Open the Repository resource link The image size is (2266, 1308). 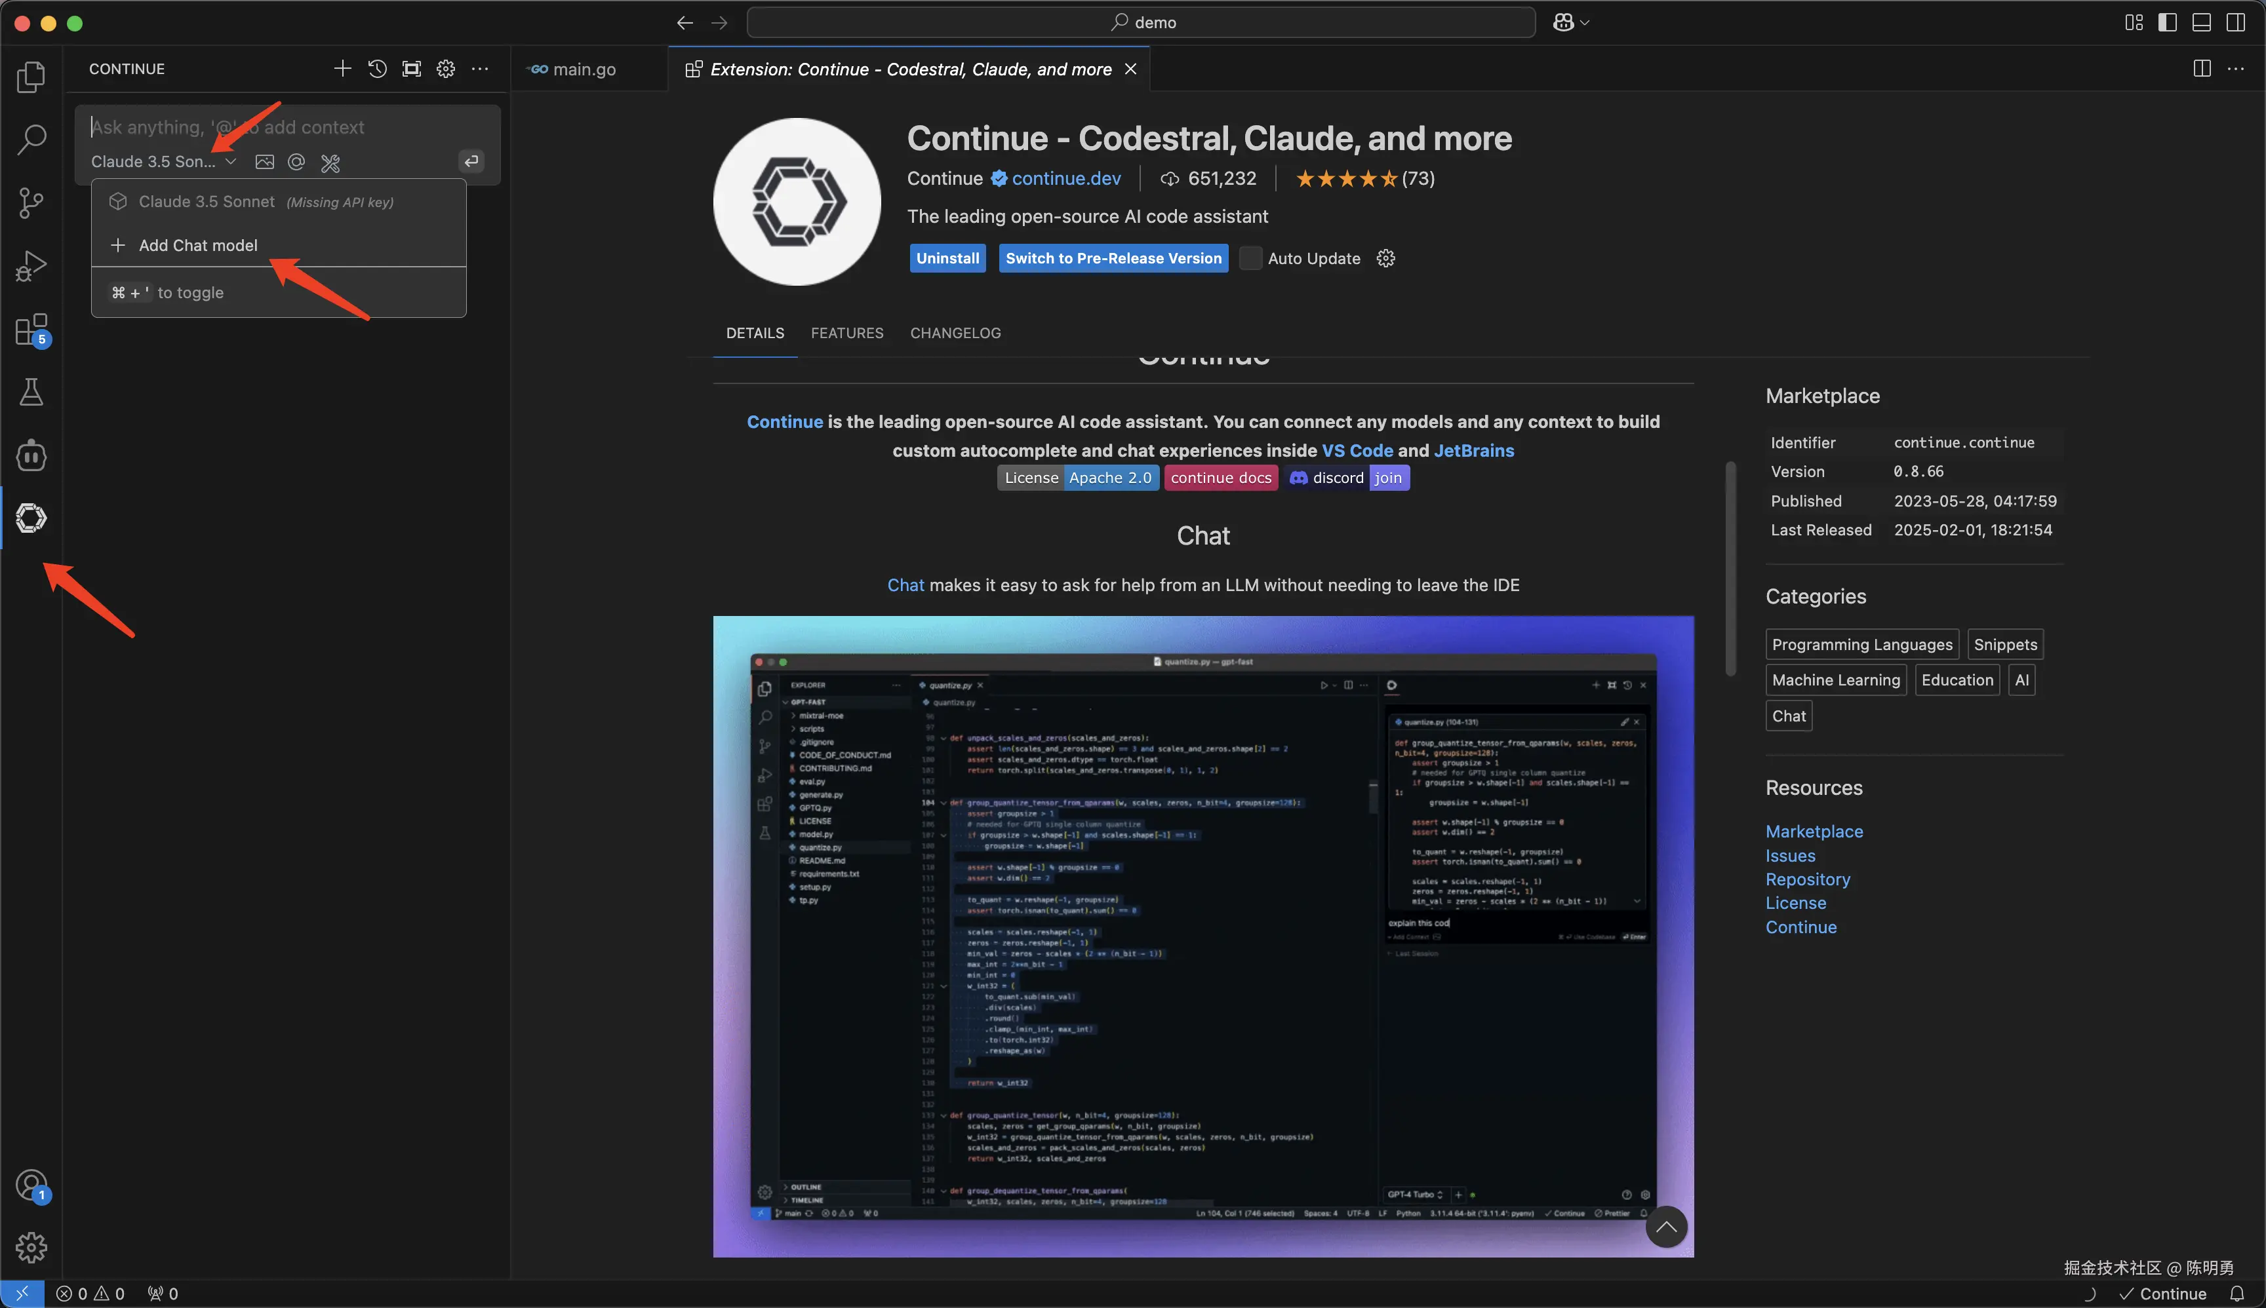[x=1806, y=879]
